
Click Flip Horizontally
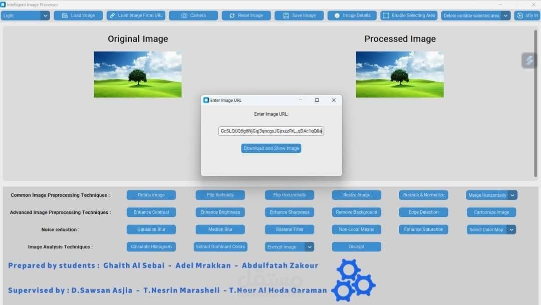coord(290,195)
